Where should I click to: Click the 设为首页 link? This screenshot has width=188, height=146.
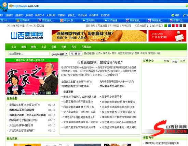tap(142, 26)
